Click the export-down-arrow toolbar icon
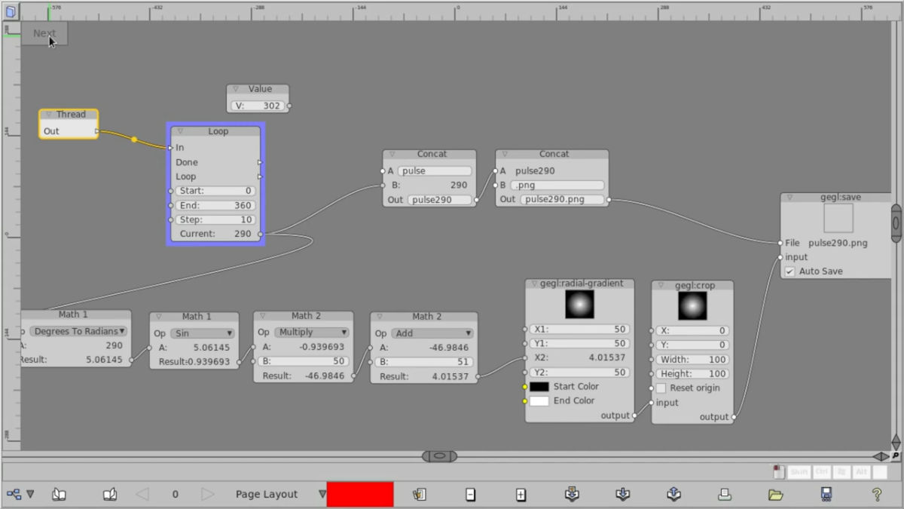The image size is (904, 509). [623, 494]
